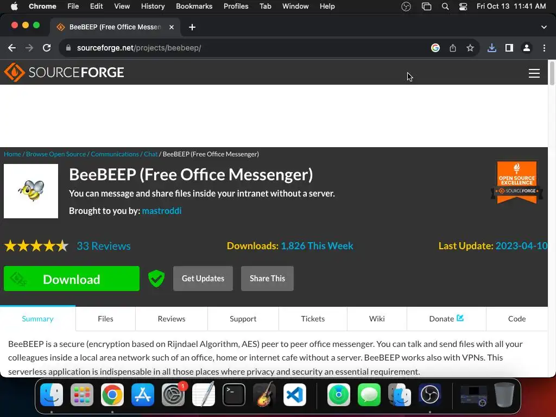This screenshot has width=556, height=417.
Task: Open the Chrome menu in menu bar
Action: [x=42, y=7]
